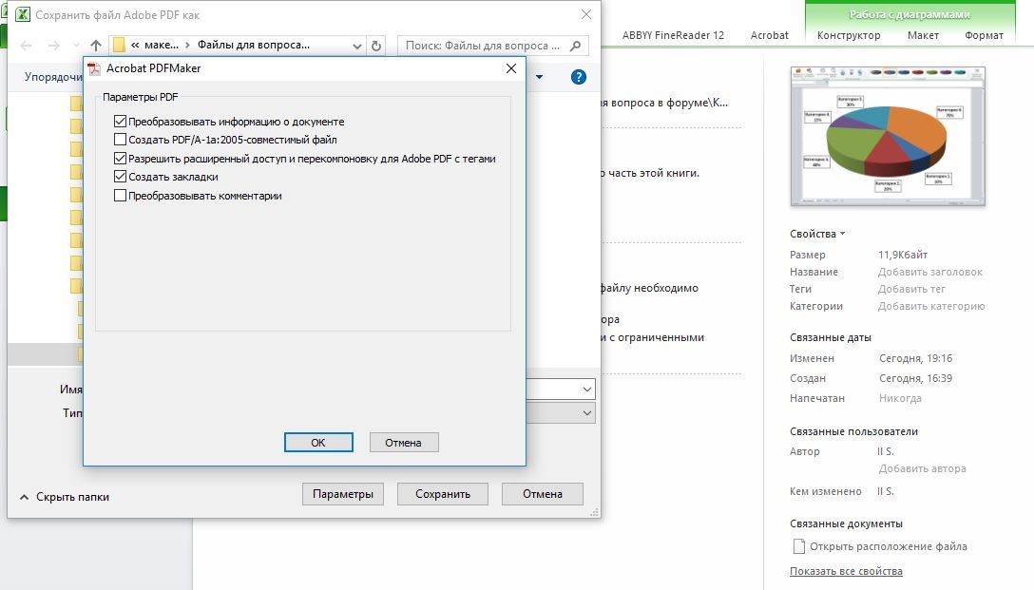This screenshot has width=1034, height=590.
Task: Click the 'маке...' breadcrumb segment
Action: (x=162, y=46)
